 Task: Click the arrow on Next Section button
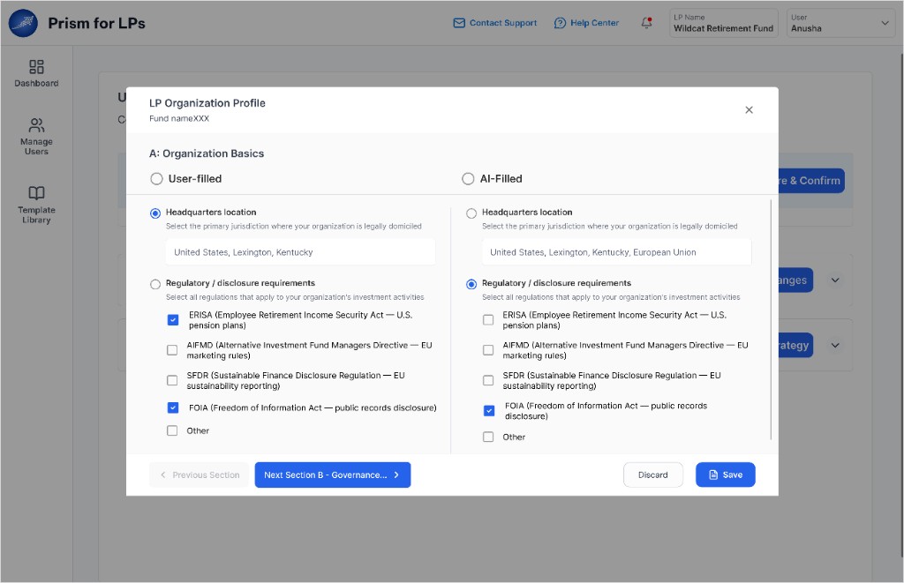click(x=396, y=475)
